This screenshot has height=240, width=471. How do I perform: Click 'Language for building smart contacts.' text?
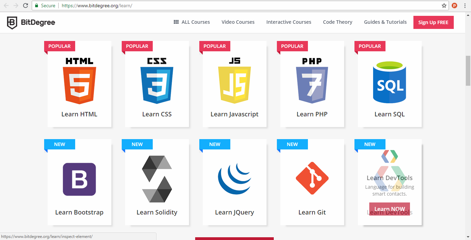point(390,190)
